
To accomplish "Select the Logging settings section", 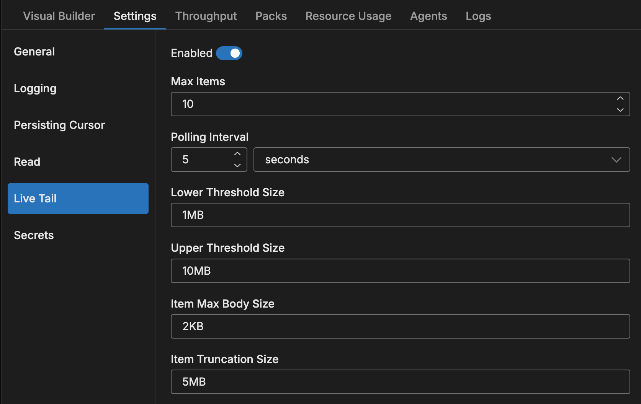I will pyautogui.click(x=35, y=88).
